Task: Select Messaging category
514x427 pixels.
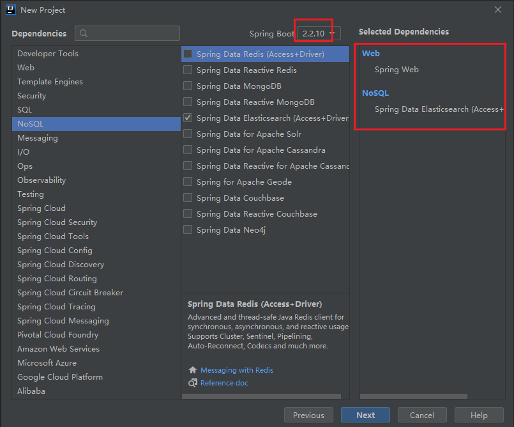Action: click(x=96, y=138)
